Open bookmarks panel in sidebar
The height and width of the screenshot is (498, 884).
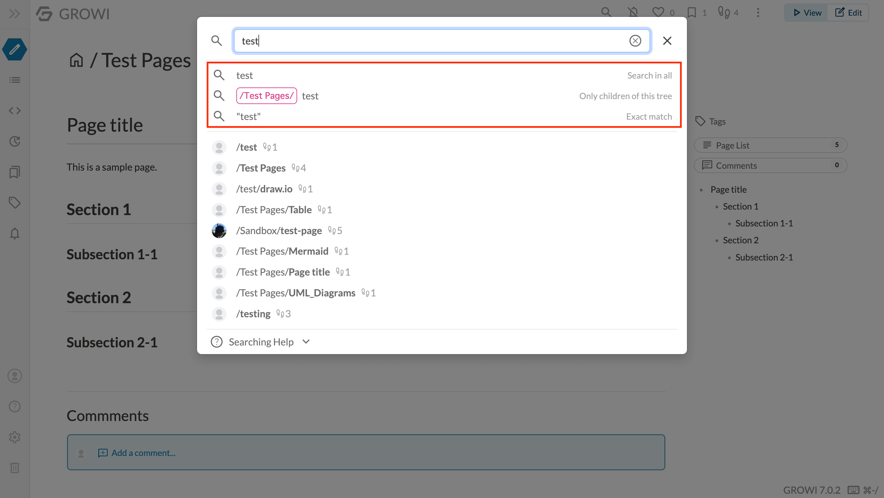click(x=14, y=172)
